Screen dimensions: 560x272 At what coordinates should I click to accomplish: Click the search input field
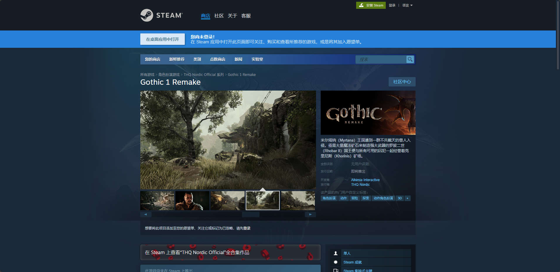[381, 59]
